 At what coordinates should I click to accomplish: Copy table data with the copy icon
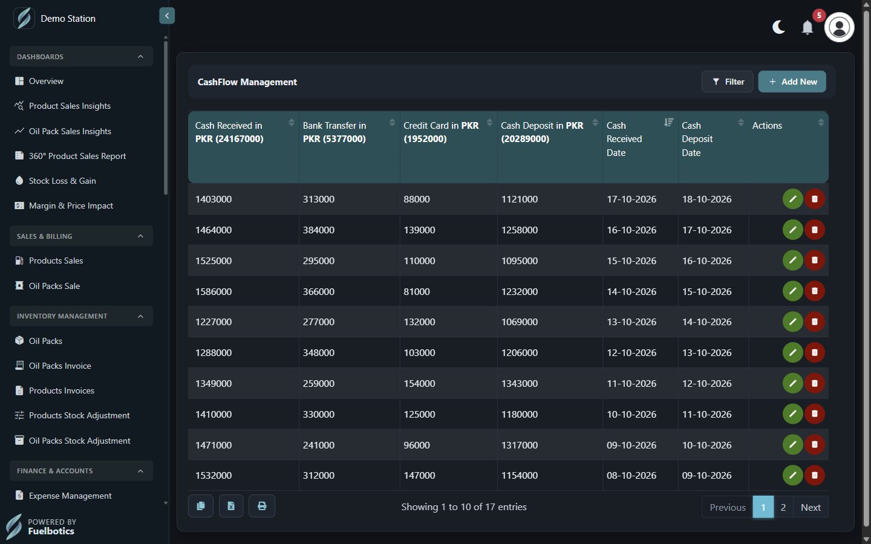[201, 506]
